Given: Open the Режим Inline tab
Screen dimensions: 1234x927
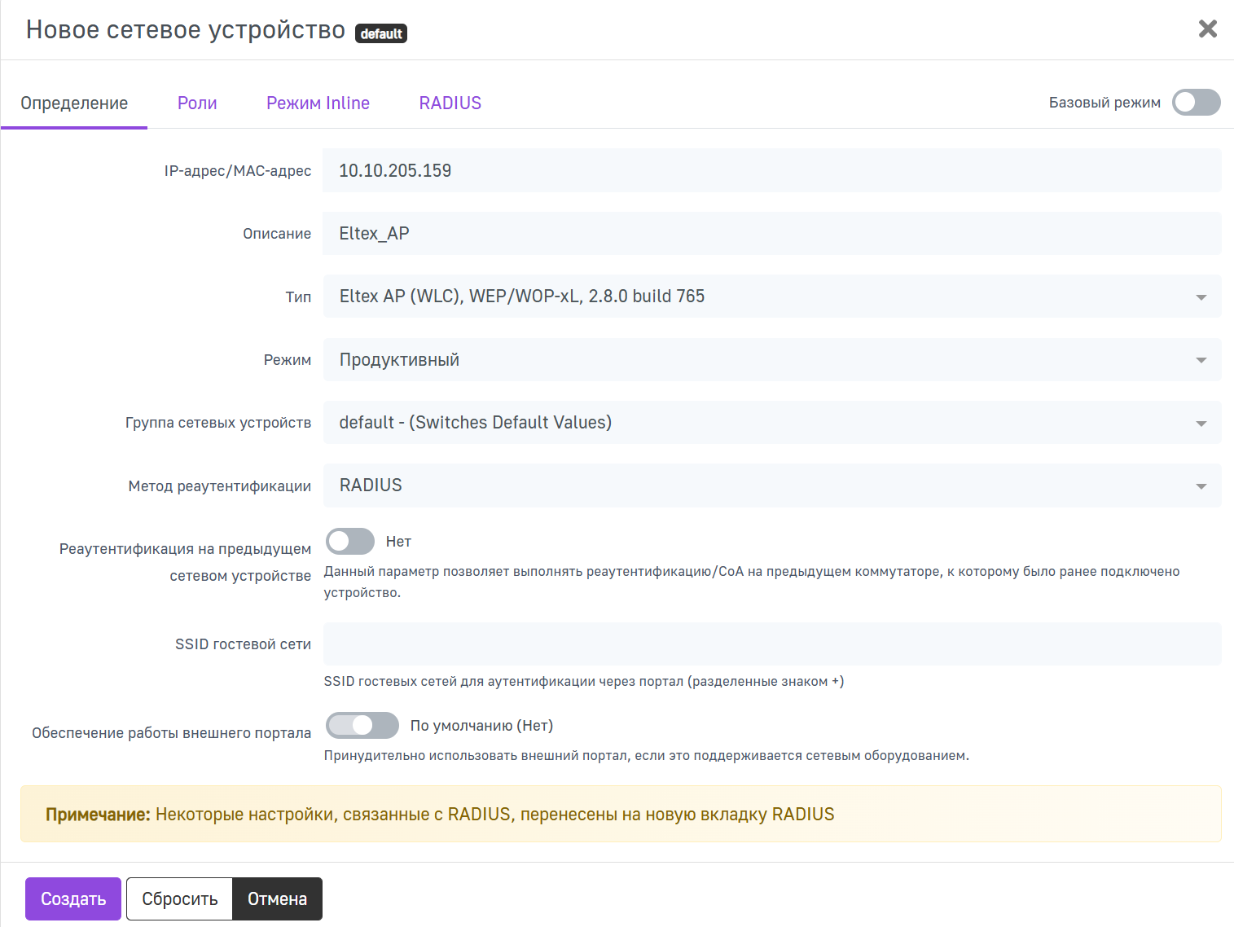Looking at the screenshot, I should point(318,103).
